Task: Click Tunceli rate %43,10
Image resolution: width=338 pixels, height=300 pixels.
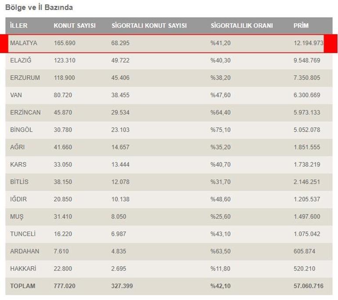Action: 220,234
